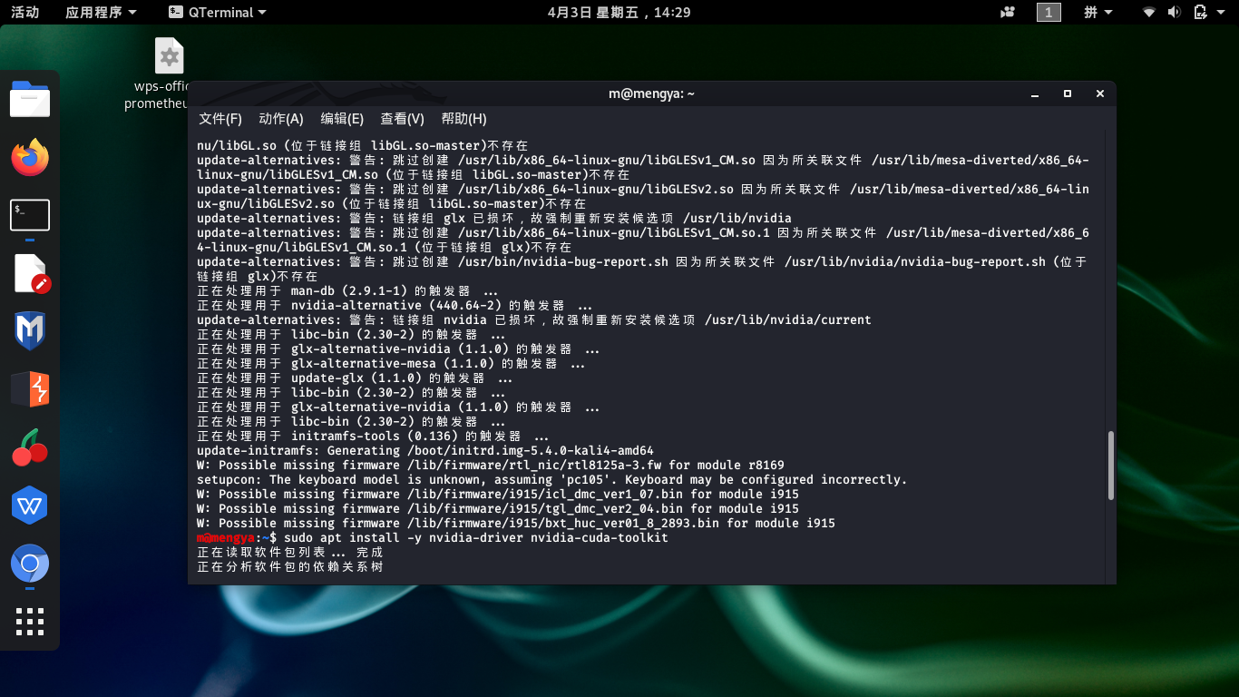Launch WPS Office from the dock
The image size is (1239, 697).
pos(30,506)
